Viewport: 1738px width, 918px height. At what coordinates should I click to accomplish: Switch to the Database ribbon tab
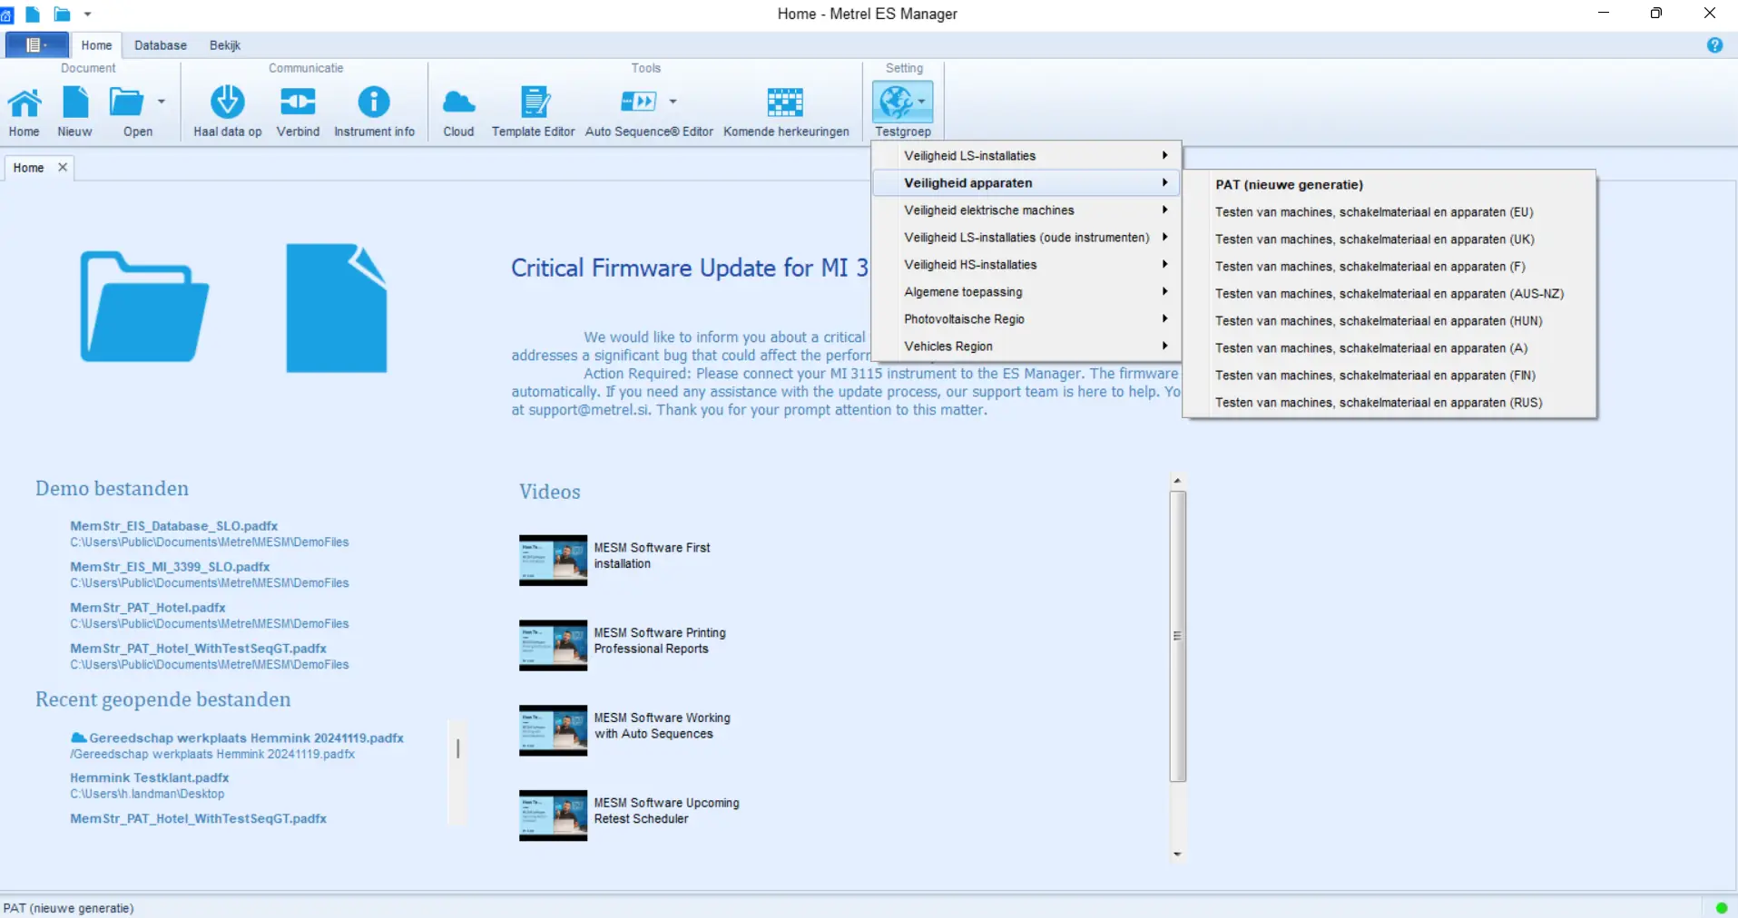click(161, 45)
